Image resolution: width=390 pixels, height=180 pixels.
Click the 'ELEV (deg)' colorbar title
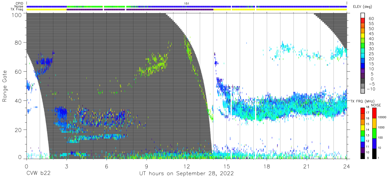pyautogui.click(x=363, y=7)
